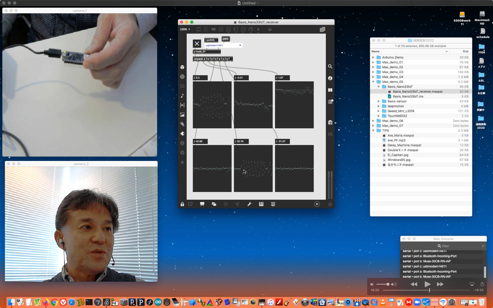Expand the Arduino_Demo folder
The width and height of the screenshot is (493, 308).
[373, 57]
